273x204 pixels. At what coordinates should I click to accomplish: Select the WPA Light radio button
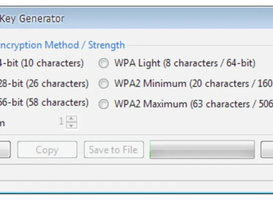104,63
